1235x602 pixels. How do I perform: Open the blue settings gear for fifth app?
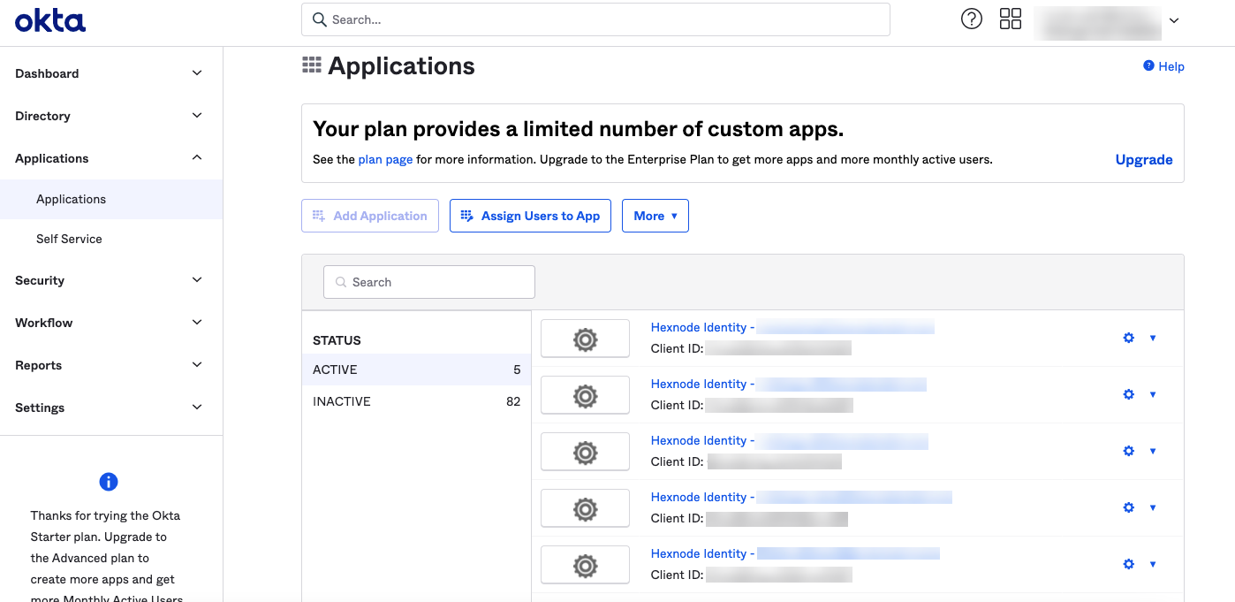[1128, 564]
